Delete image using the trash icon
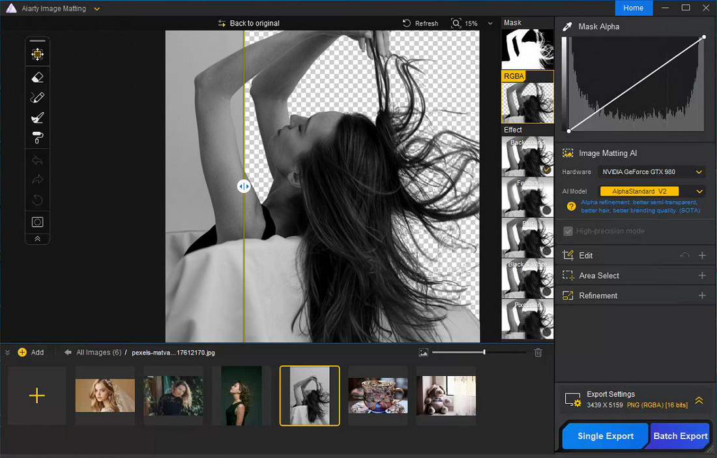Screen dimensions: 717x458 [538, 352]
